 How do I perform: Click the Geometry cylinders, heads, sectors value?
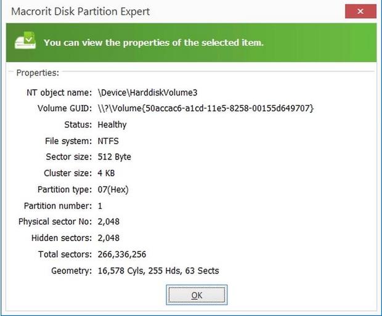(158, 270)
